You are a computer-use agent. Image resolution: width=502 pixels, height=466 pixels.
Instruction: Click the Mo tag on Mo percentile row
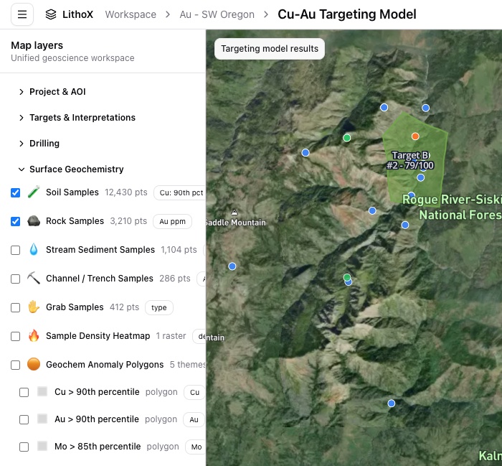196,447
